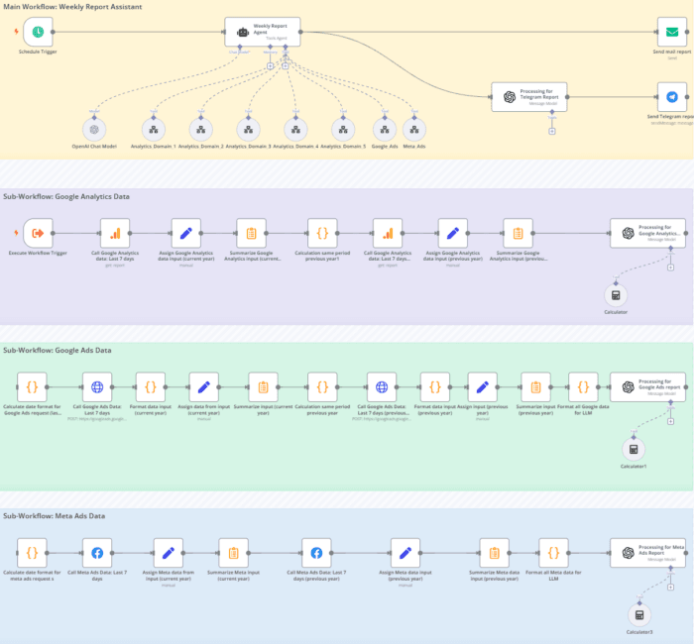Select Format data input (current year) node

pos(151,387)
